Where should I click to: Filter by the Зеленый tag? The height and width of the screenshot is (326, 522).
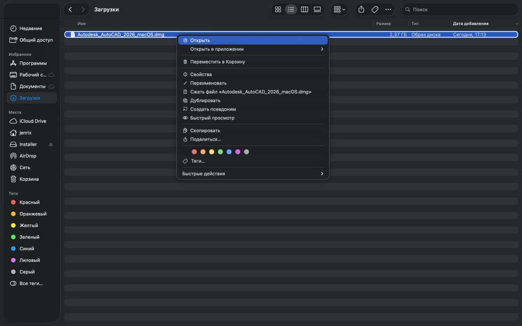(32, 237)
